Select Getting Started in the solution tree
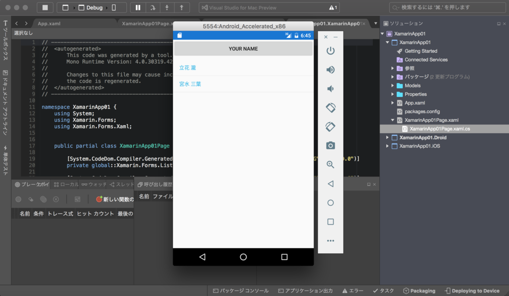509x296 pixels. 421,51
